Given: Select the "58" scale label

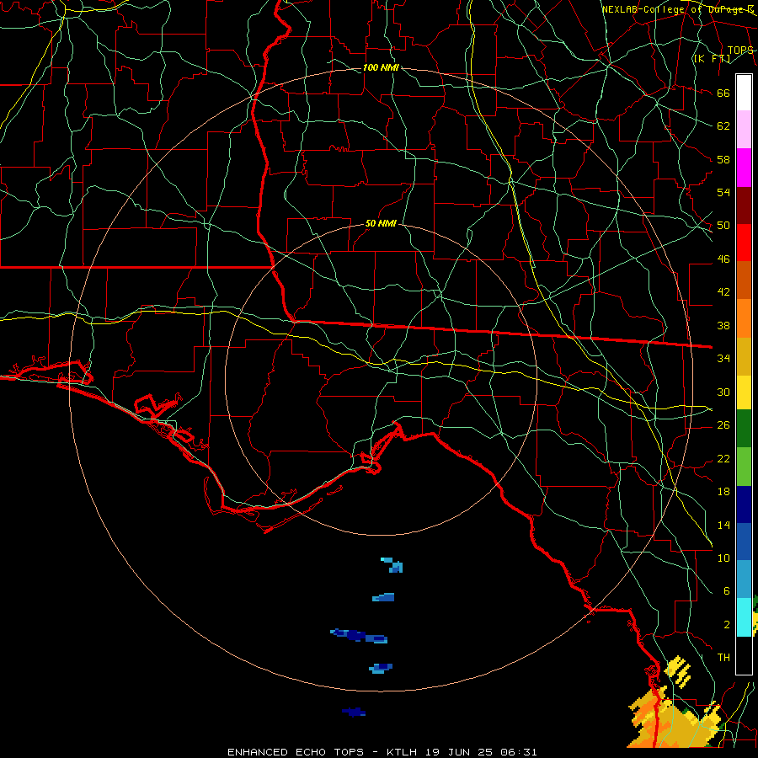Looking at the screenshot, I should click(723, 159).
